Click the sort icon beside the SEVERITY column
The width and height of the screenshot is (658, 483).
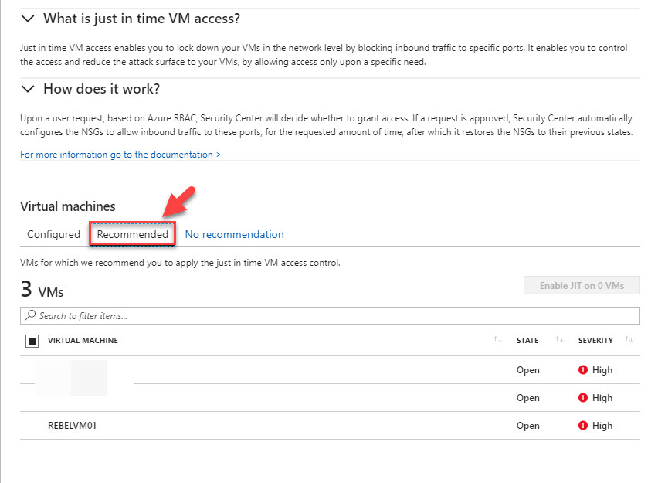click(627, 340)
